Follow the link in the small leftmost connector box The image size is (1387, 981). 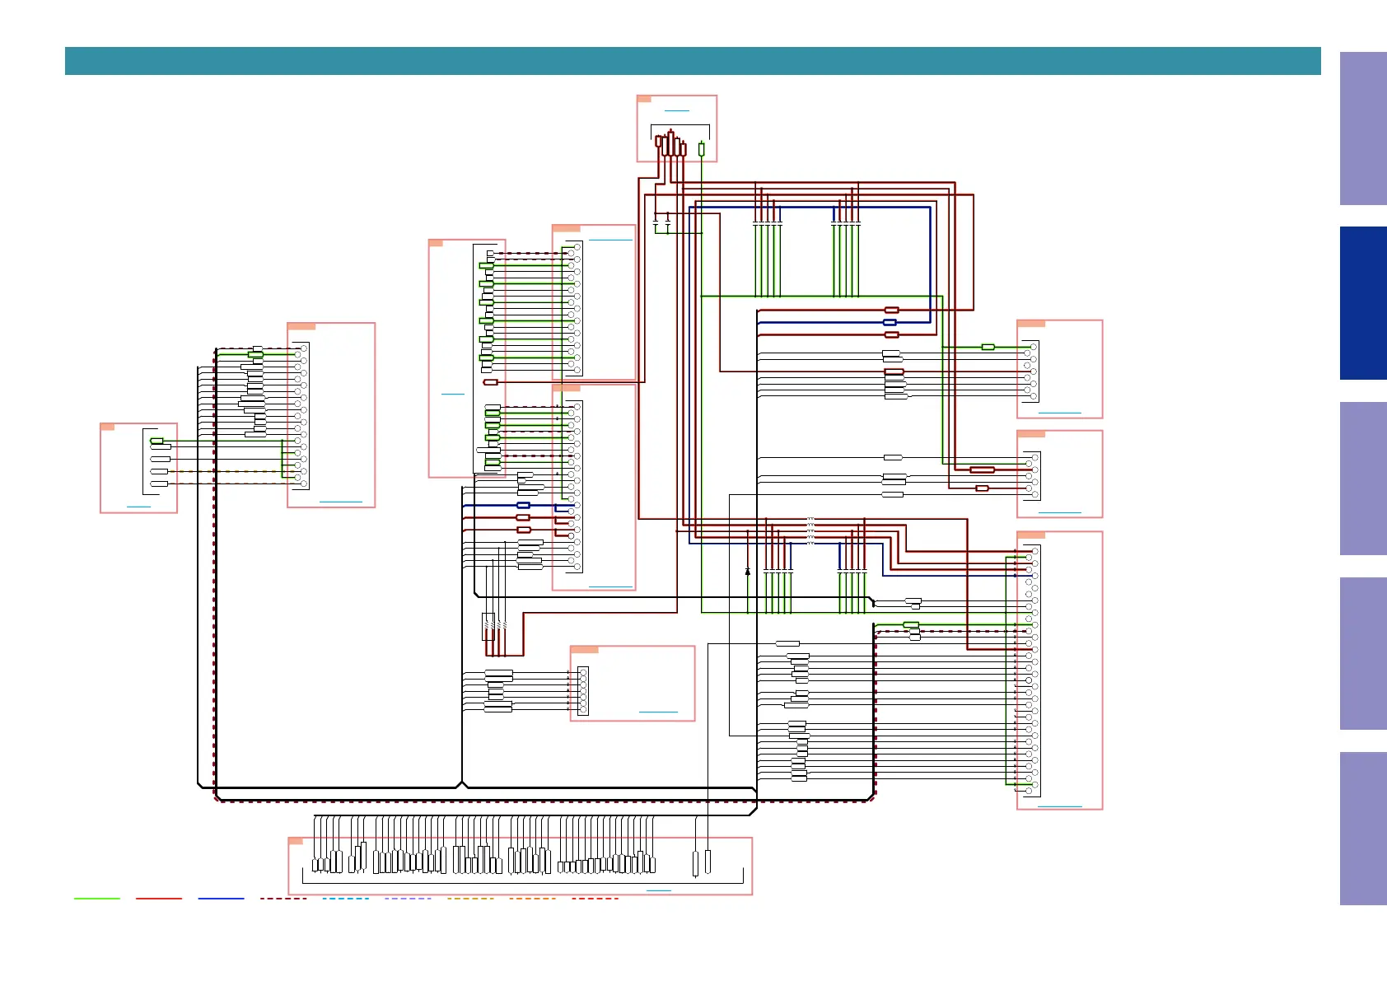(138, 507)
